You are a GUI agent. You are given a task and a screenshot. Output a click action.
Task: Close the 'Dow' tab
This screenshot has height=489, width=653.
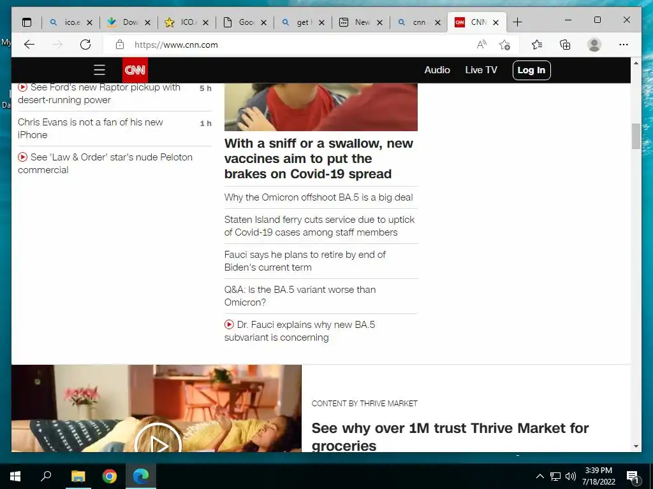click(147, 22)
